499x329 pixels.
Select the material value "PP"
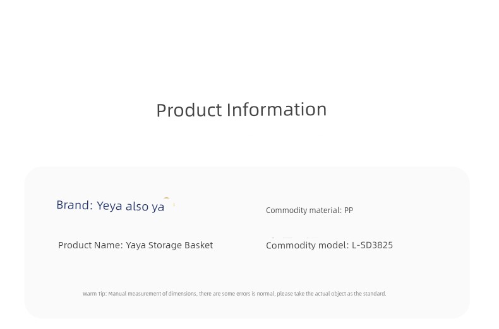pyautogui.click(x=349, y=211)
